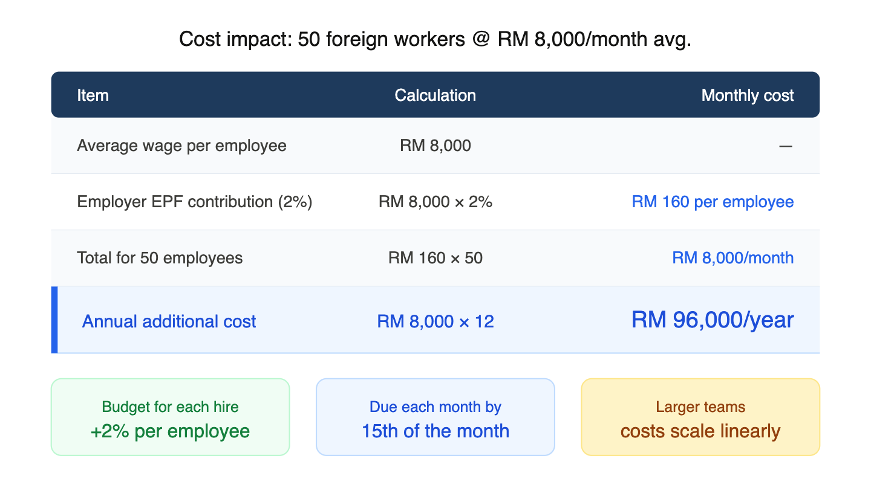Click the 'RM 160 per employee' link
The height and width of the screenshot is (499, 871).
712,202
